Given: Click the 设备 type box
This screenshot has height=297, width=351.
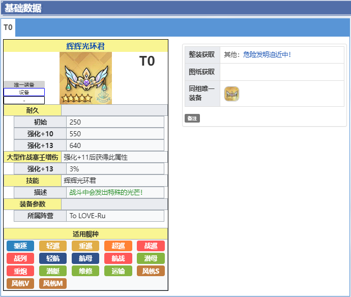Looking at the screenshot, I should 24,92.
